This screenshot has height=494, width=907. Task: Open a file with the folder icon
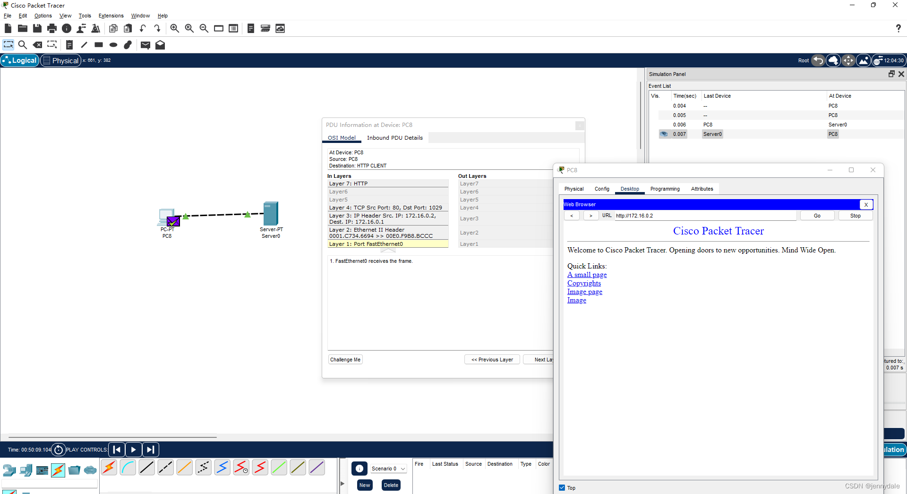point(22,28)
